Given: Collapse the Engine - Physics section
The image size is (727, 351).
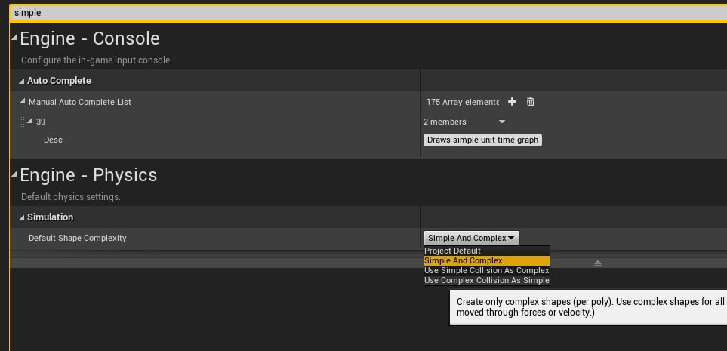Looking at the screenshot, I should click(14, 174).
